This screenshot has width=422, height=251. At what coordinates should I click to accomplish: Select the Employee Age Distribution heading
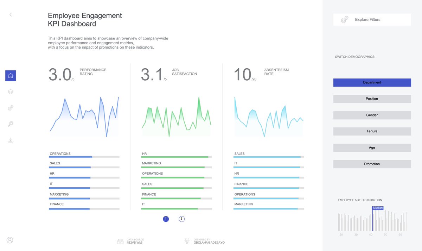pos(360,200)
